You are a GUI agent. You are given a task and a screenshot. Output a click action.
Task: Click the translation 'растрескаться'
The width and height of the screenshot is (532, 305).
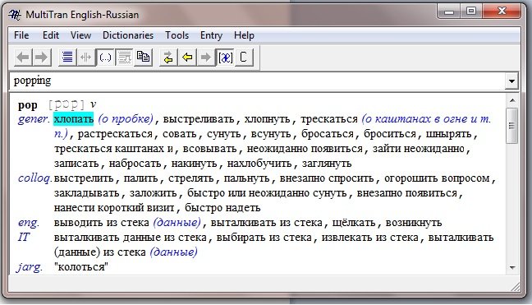click(115, 134)
